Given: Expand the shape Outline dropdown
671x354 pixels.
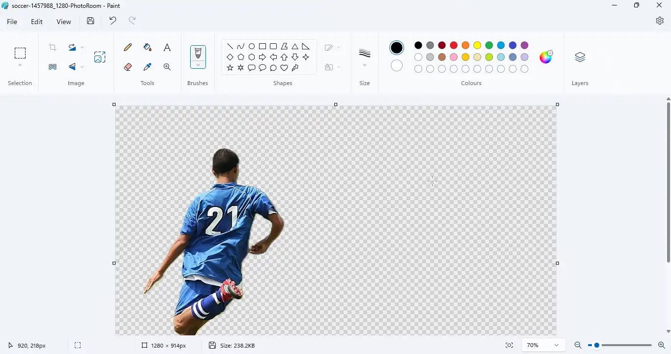Looking at the screenshot, I should point(339,48).
